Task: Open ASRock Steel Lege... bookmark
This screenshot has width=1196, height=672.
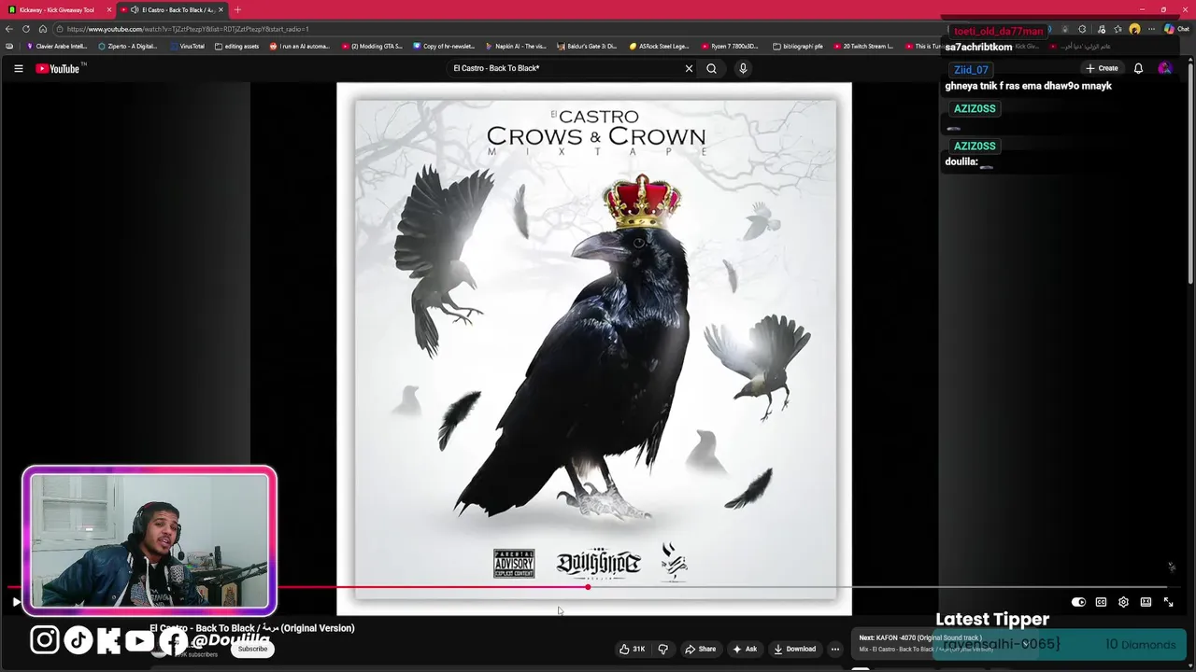Action: click(x=660, y=46)
